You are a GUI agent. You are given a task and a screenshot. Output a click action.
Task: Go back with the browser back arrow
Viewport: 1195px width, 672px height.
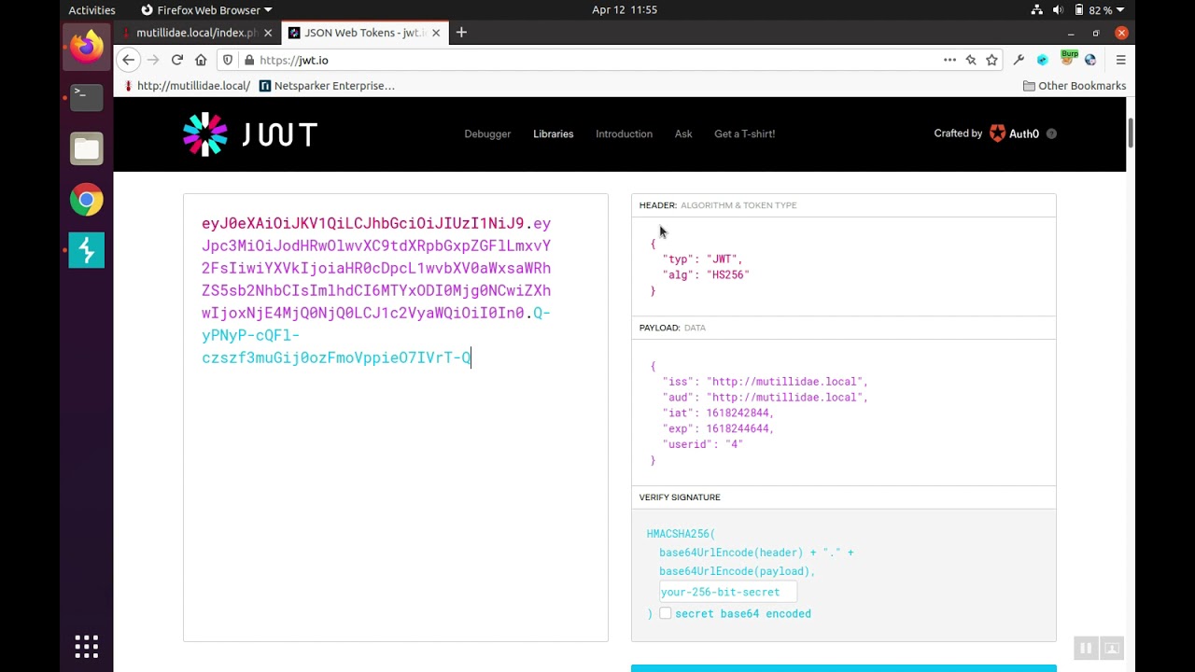(129, 60)
